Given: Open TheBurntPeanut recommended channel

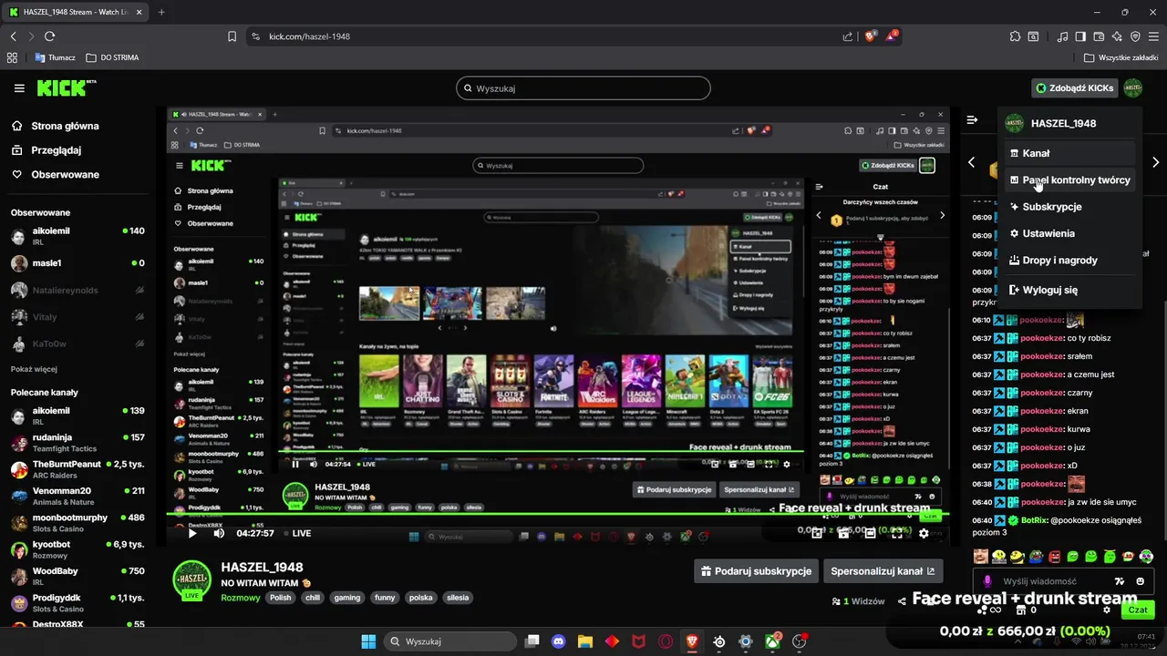Looking at the screenshot, I should 77,469.
